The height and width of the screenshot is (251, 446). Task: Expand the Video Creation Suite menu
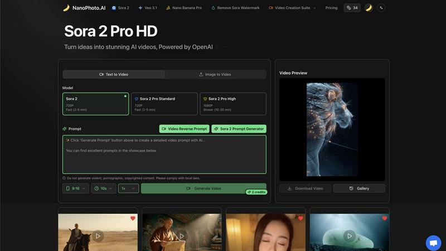[292, 8]
